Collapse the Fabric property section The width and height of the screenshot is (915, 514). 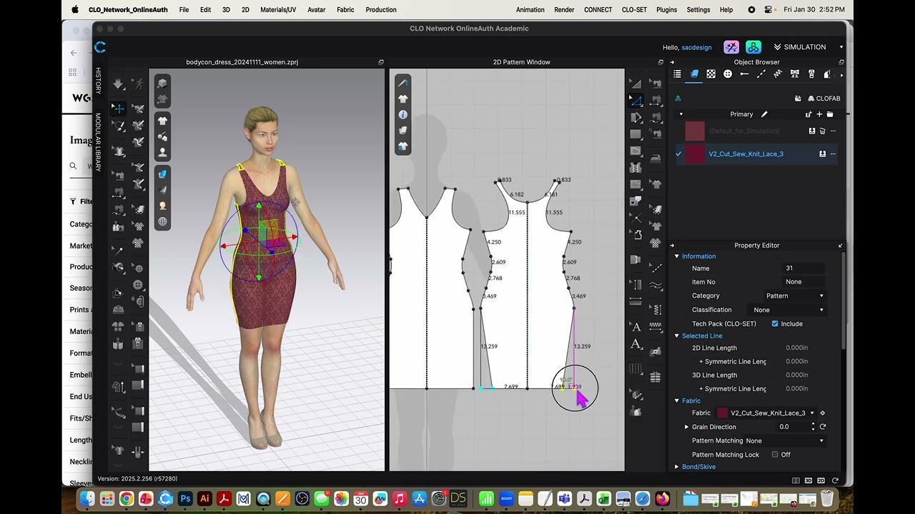coord(676,401)
